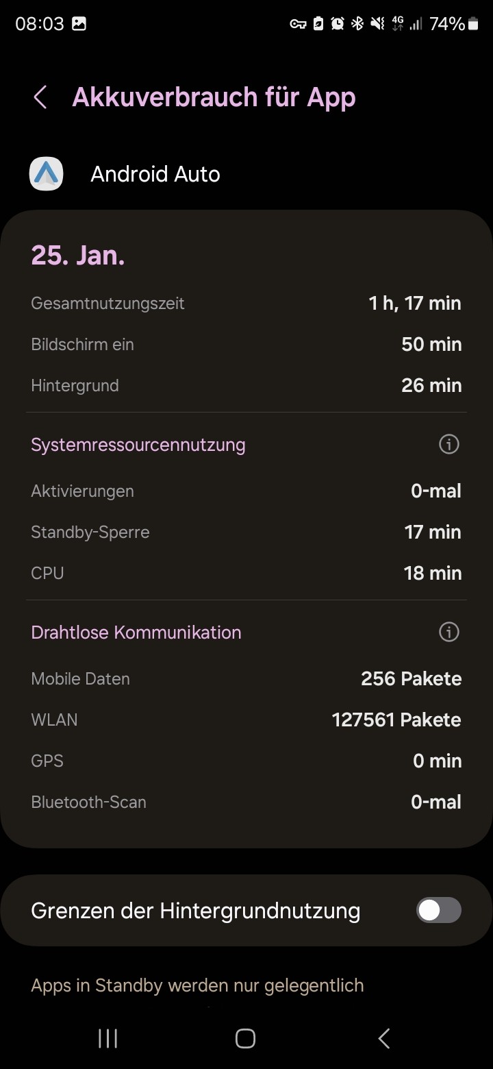Image resolution: width=493 pixels, height=1069 pixels.
Task: Tap the VPN key status icon
Action: tap(298, 24)
